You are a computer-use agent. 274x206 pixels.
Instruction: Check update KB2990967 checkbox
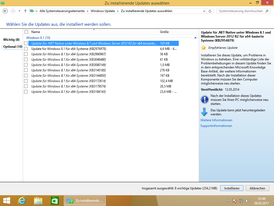pos(26,54)
